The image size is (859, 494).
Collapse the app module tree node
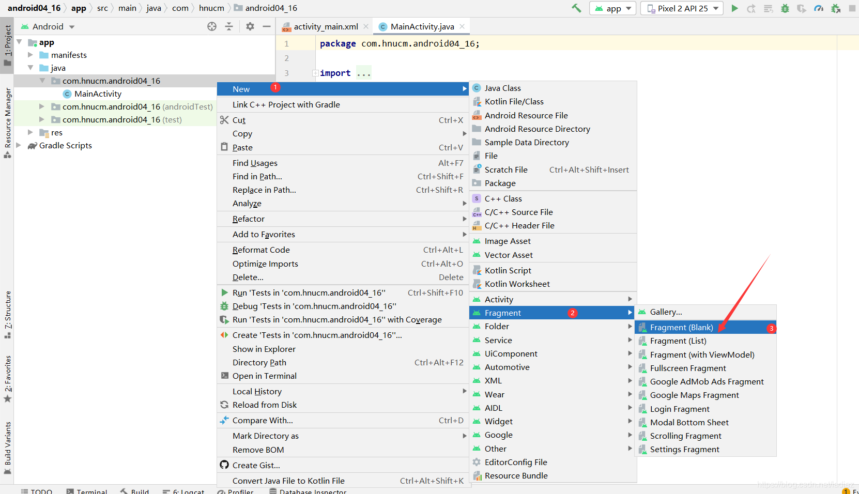coord(20,42)
